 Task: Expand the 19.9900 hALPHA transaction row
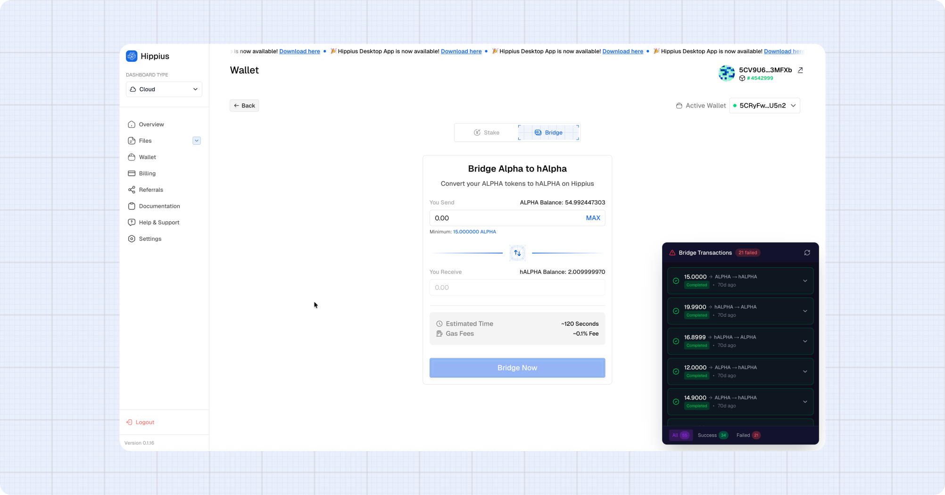[x=805, y=311]
